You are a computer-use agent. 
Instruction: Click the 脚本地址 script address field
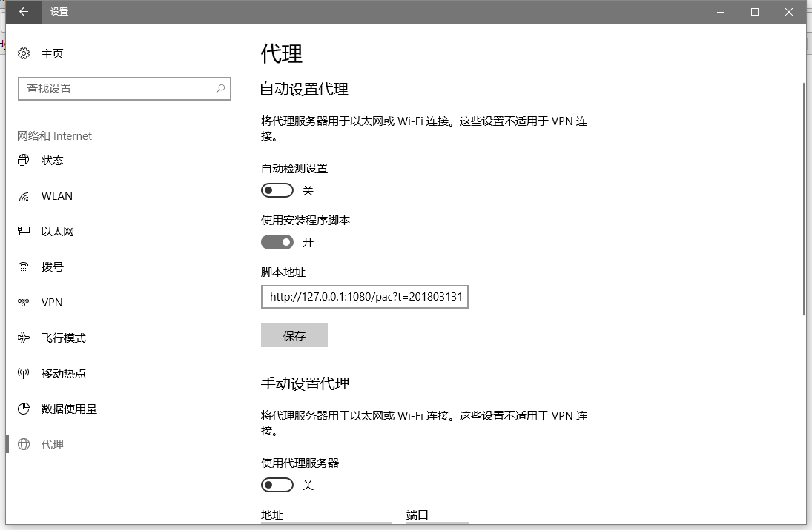coord(364,297)
